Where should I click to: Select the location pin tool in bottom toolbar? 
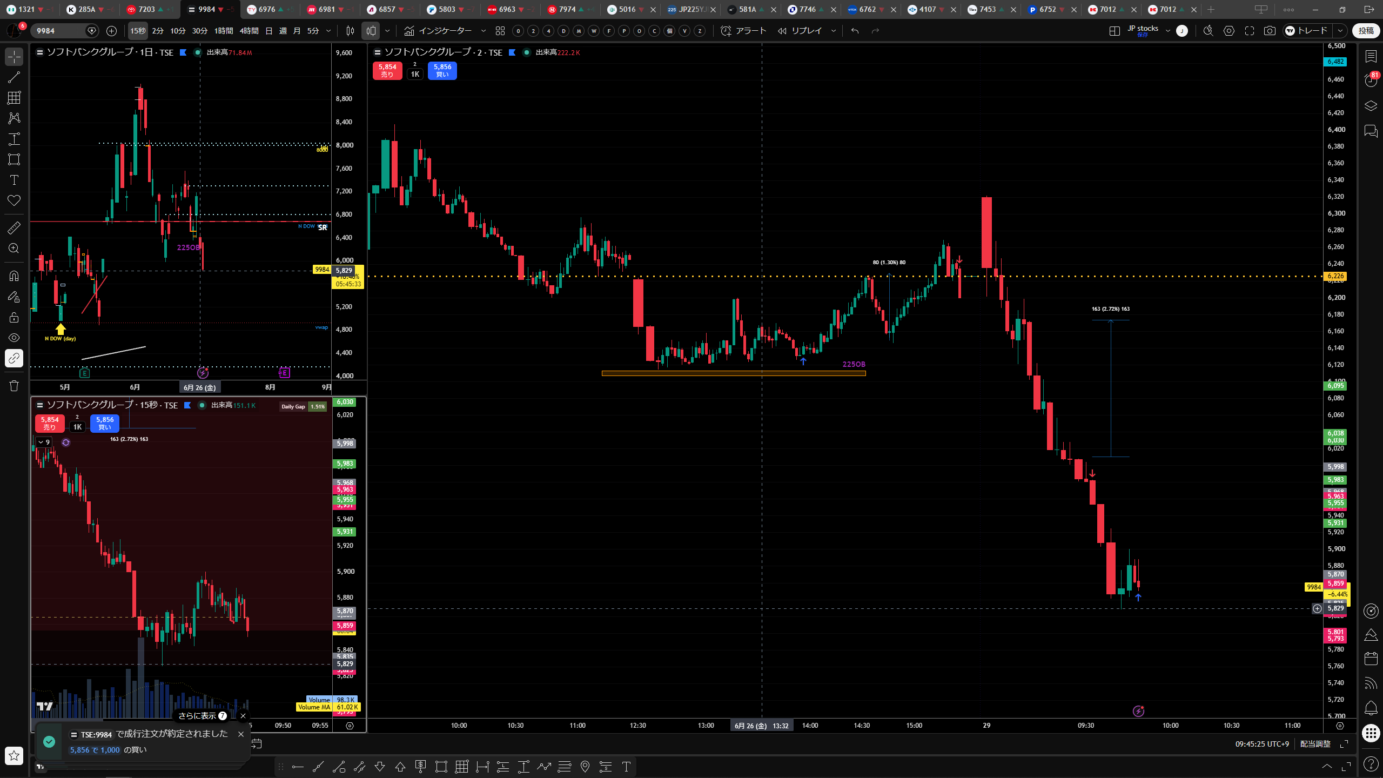coord(585,767)
